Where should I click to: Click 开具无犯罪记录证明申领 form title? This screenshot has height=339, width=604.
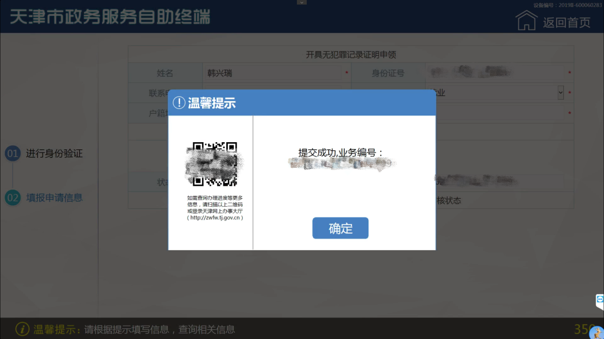(351, 55)
